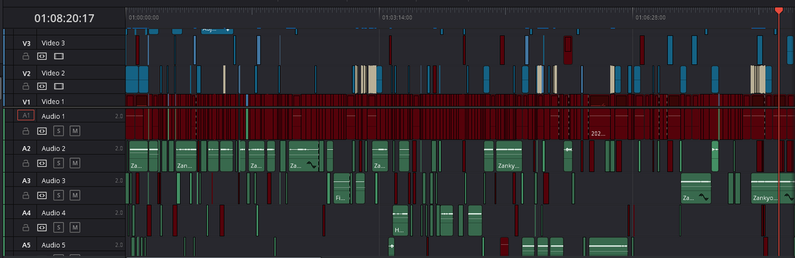The image size is (795, 258).
Task: Select the A2 track destination label
Action: tap(26, 148)
